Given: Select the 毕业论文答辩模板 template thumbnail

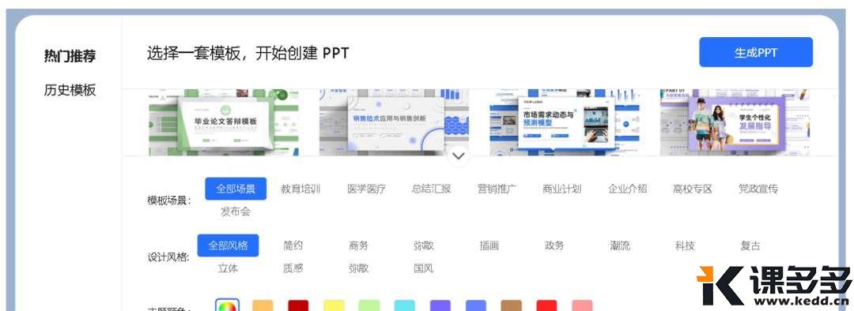Looking at the screenshot, I should tap(223, 122).
